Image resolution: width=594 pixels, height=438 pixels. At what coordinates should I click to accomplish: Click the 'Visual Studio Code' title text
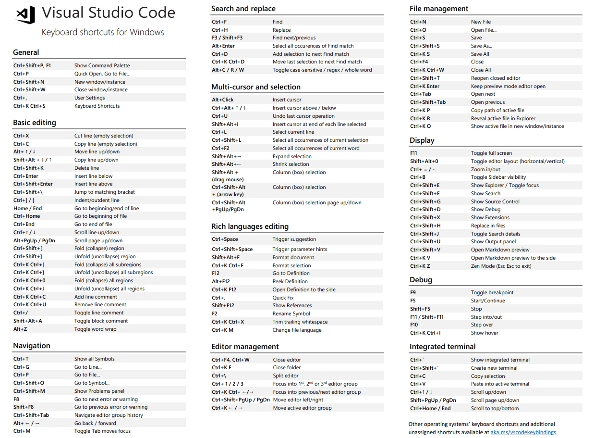pos(108,13)
